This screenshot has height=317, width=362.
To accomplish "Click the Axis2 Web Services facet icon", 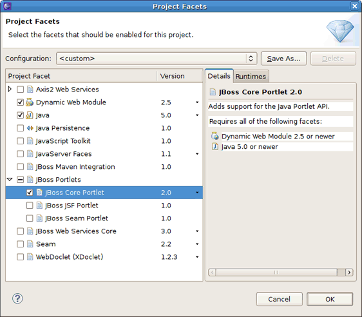I will pyautogui.click(x=30, y=89).
